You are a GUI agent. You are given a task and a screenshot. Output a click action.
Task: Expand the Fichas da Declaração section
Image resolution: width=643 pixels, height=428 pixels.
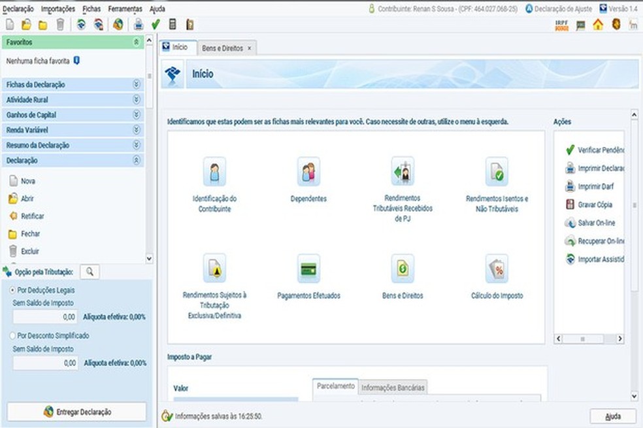pos(73,84)
